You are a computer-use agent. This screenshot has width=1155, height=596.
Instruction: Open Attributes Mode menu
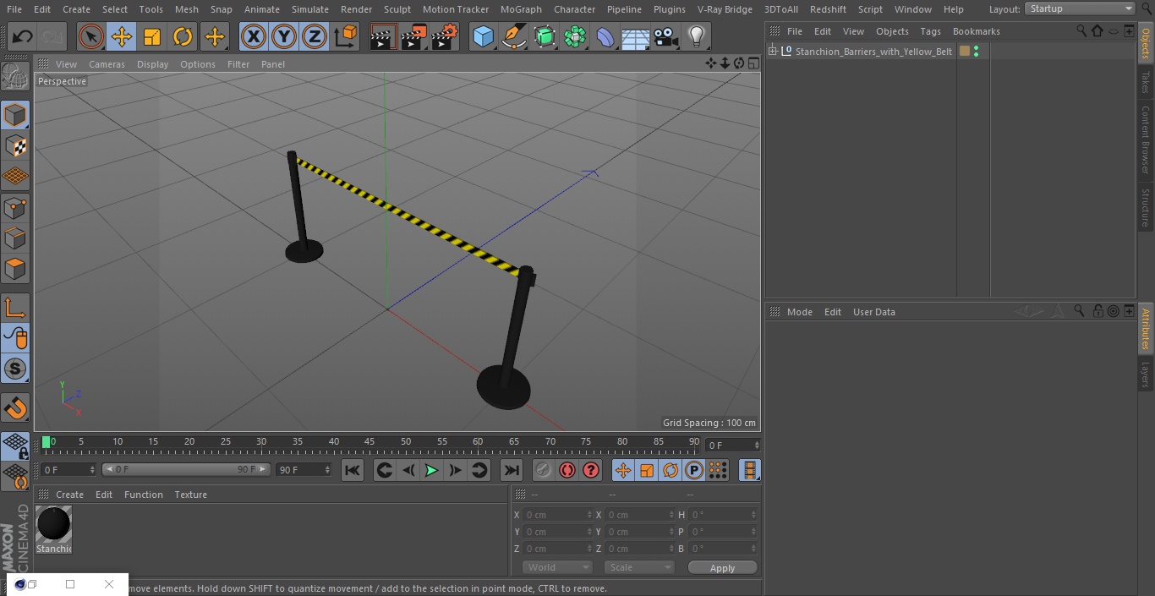pos(799,312)
